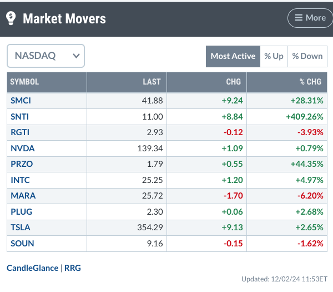This screenshot has width=333, height=292.
Task: Click SNTI percent change +409.26%
Action: [305, 117]
